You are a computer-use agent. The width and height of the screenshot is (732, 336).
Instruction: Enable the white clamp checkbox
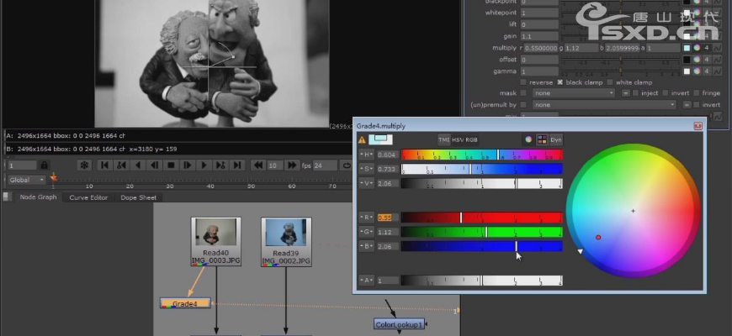(x=610, y=82)
